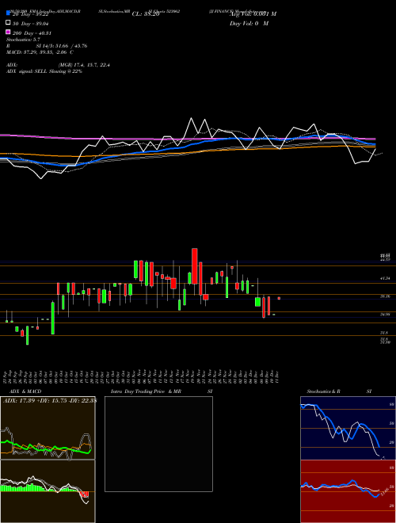Click the Stochastics & RSI panel title
Viewport: 396px width, 523px height.
[x=339, y=391]
